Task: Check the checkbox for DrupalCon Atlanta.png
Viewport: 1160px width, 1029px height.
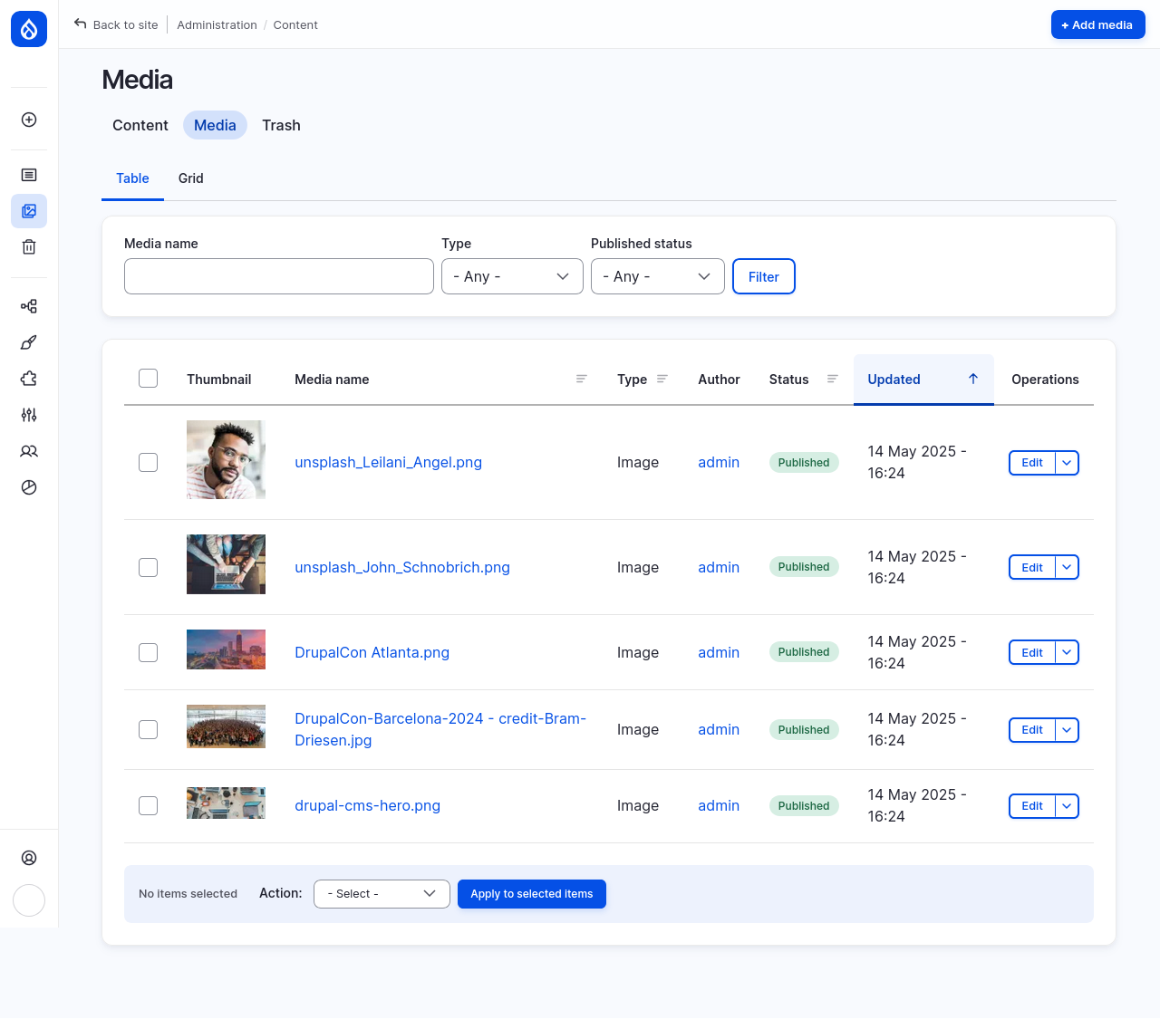Action: coord(148,652)
